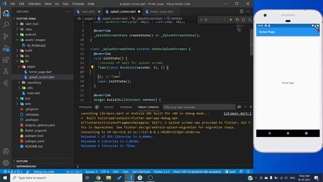Expand the build folder
This screenshot has height=182, width=323.
pos(17,51)
